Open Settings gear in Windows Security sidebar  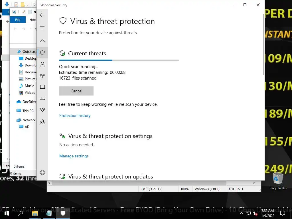[x=42, y=173]
